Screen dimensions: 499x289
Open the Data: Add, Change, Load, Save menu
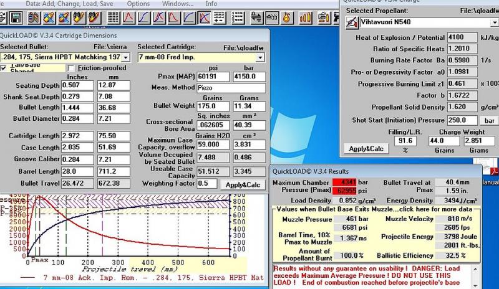[x=69, y=4]
